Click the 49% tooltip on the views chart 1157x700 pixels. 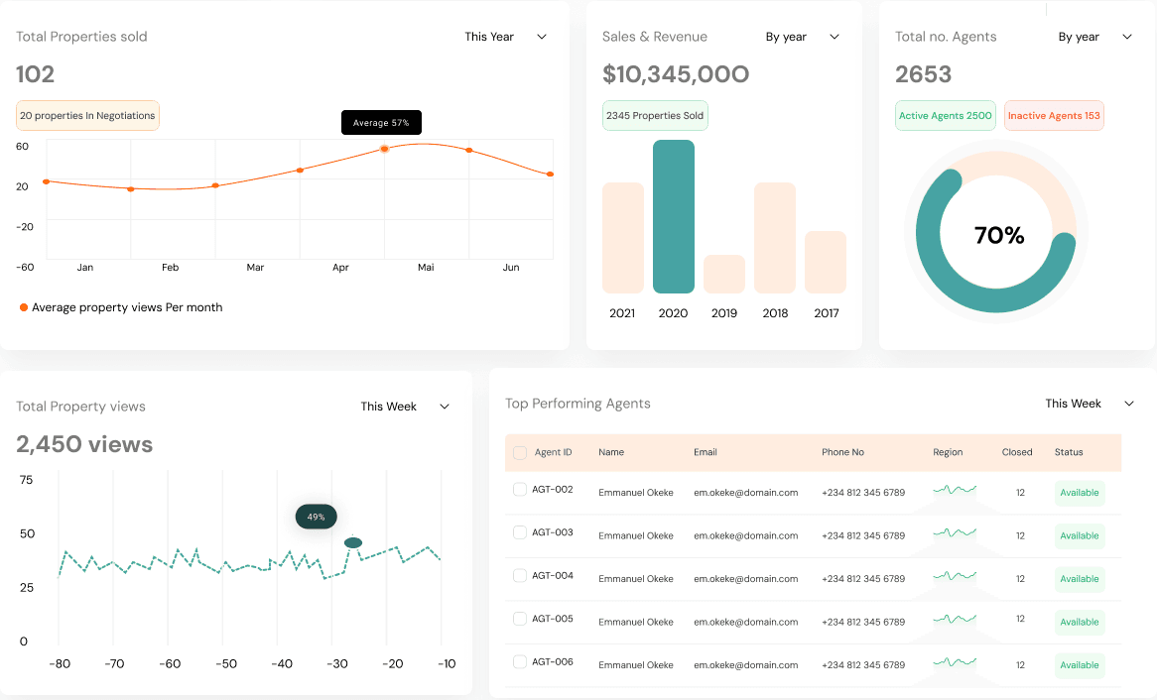[317, 518]
